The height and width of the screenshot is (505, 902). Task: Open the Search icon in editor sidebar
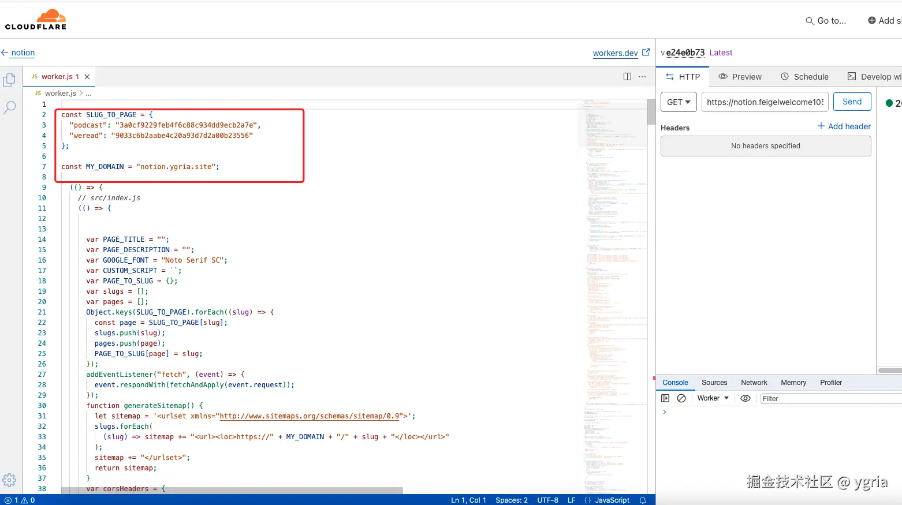click(10, 107)
